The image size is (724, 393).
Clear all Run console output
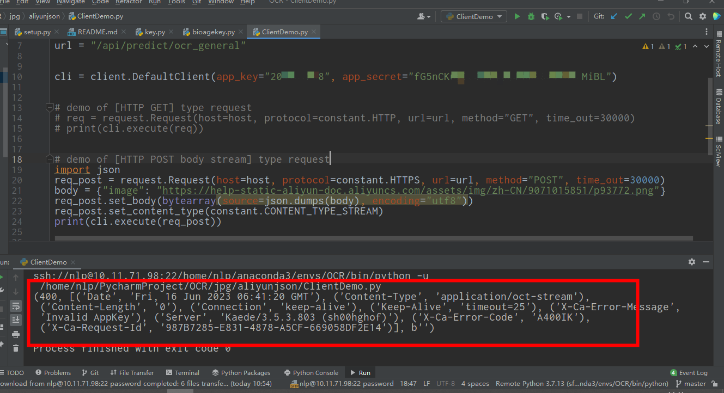[x=16, y=348]
